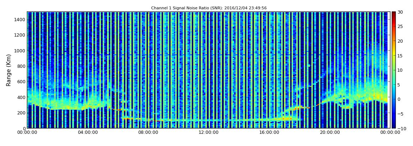Click the 600 range axis tick label
Viewport: 413px width, 146px height.
pyautogui.click(x=21, y=81)
